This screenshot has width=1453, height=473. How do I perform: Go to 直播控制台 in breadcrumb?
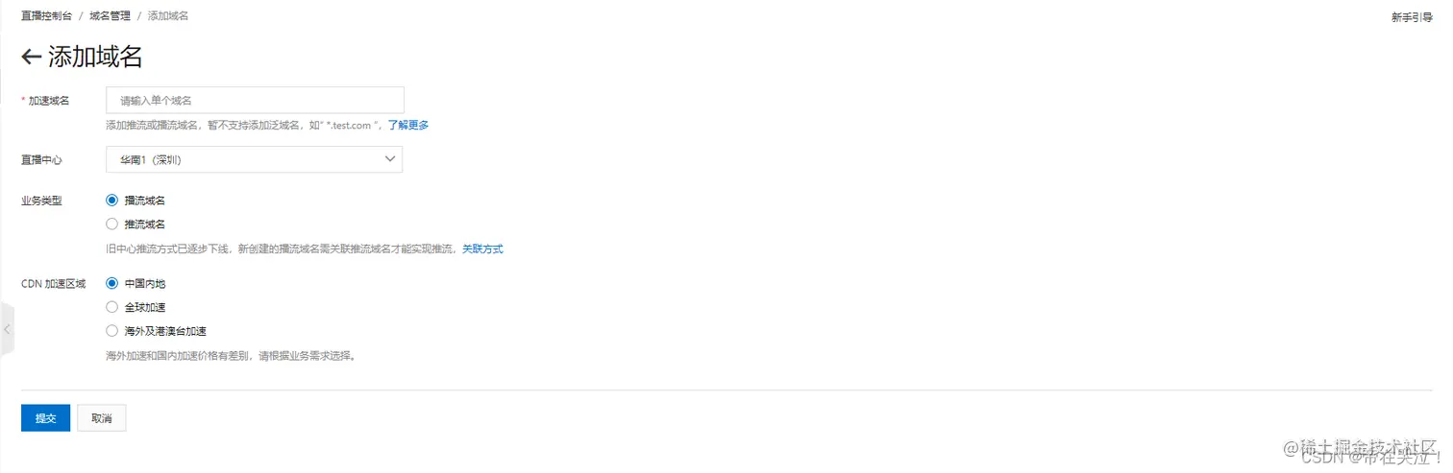pos(46,16)
